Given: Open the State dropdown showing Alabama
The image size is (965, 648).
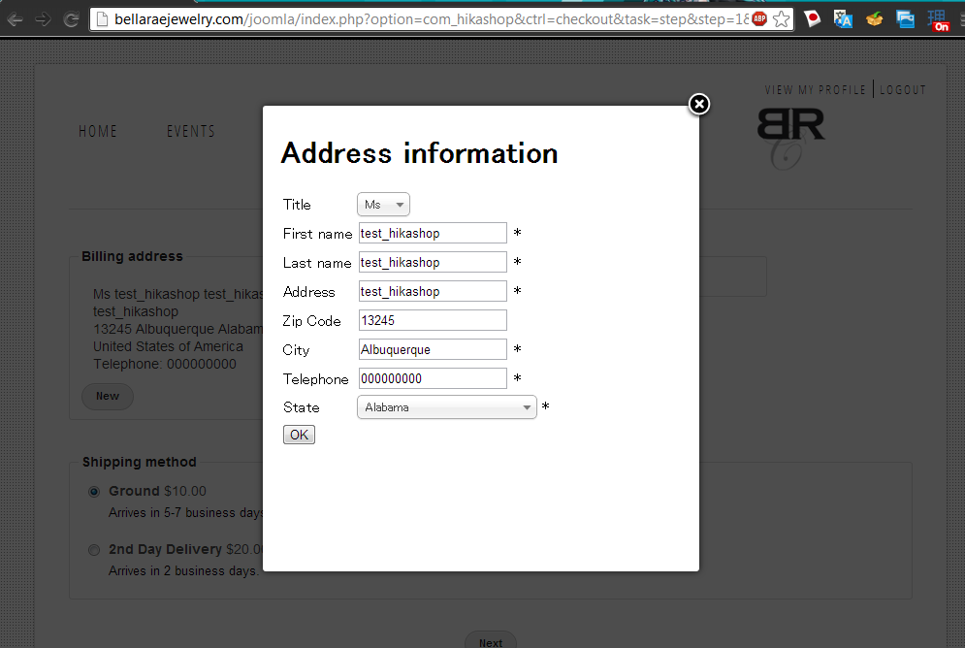Looking at the screenshot, I should coord(447,407).
